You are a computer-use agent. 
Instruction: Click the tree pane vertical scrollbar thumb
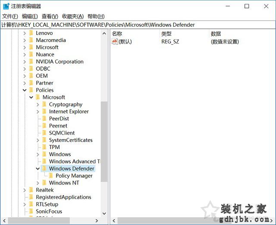(104, 142)
